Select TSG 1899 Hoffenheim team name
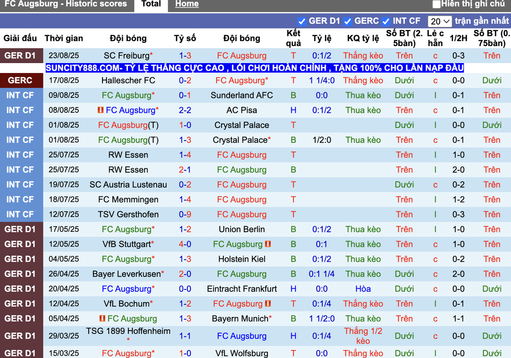Image resolution: width=511 pixels, height=358 pixels. (128, 331)
